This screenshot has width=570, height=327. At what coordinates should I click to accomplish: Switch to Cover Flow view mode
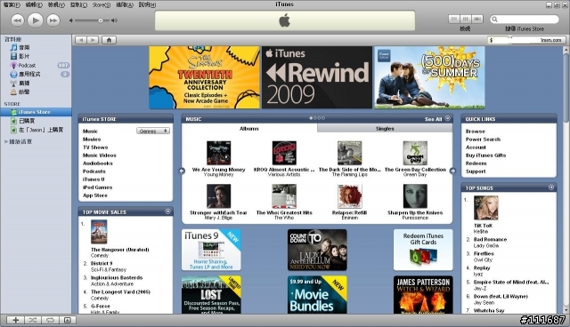pyautogui.click(x=477, y=19)
